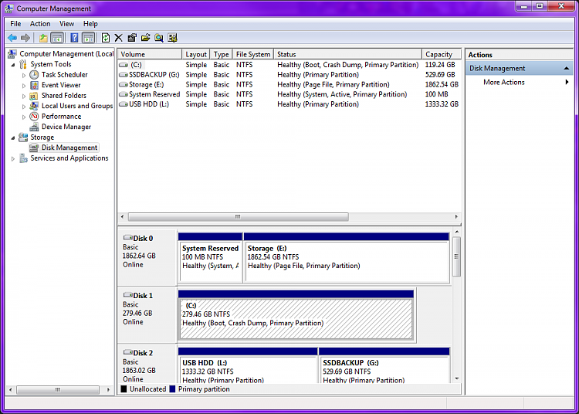Select Task Scheduler in the tree
Image resolution: width=579 pixels, height=414 pixels.
64,75
